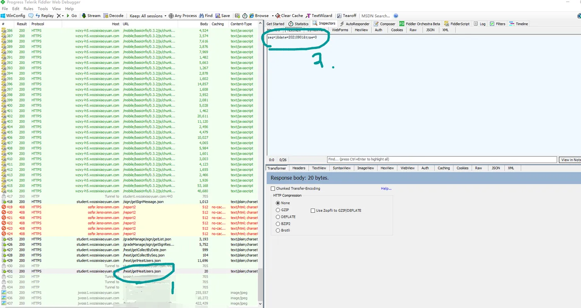Click the camera screenshot toolbar icon
Viewport: 581px width, 308px height.
tap(237, 16)
